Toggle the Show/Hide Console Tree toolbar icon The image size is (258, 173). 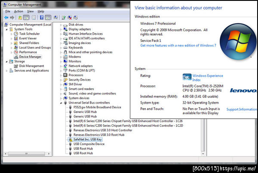(x=26, y=18)
